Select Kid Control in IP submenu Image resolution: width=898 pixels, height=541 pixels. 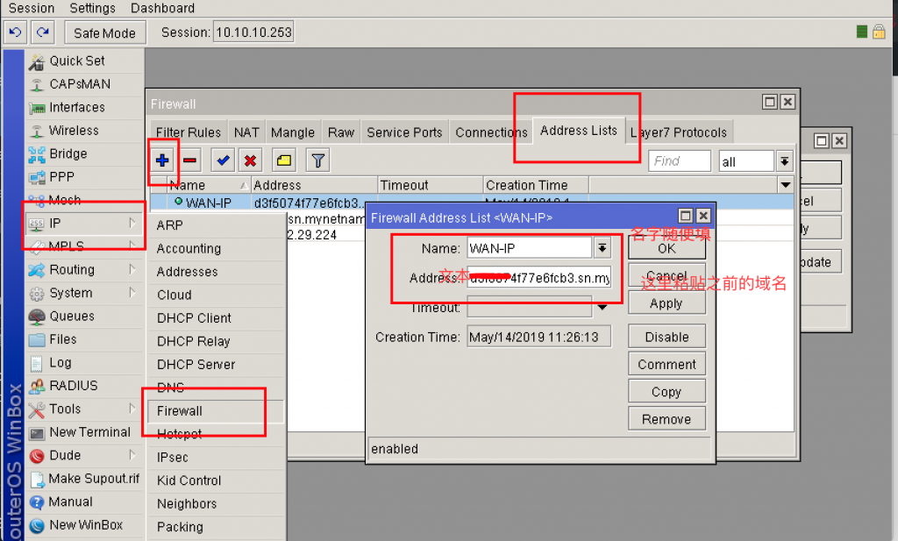coord(217,480)
